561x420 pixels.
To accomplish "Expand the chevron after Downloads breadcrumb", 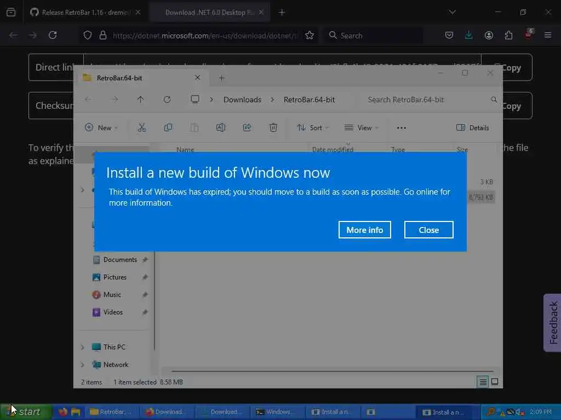I will tap(273, 100).
